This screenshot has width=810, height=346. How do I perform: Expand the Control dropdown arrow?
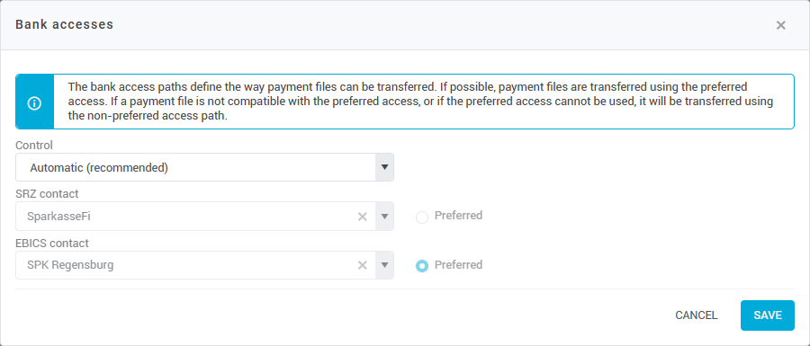click(x=384, y=167)
